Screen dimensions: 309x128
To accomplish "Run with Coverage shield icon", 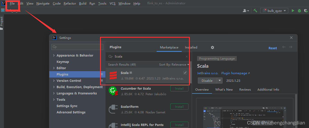I will pyautogui.click(x=306, y=11).
